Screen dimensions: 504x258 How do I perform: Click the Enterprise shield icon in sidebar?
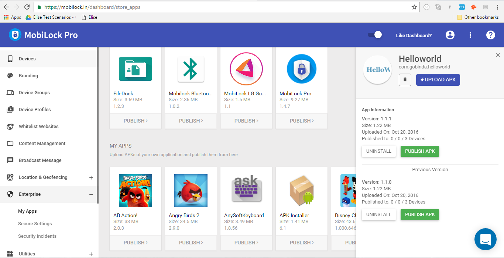pyautogui.click(x=10, y=194)
